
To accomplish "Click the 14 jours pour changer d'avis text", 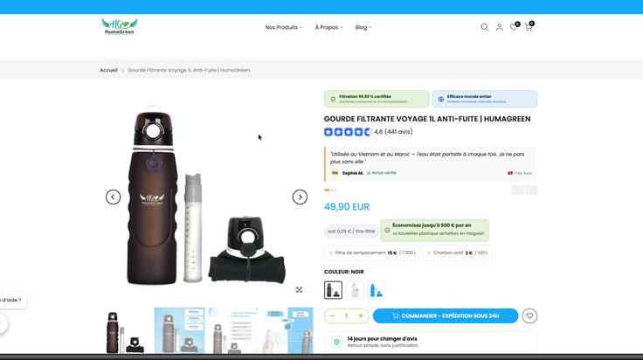I will click(382, 339).
